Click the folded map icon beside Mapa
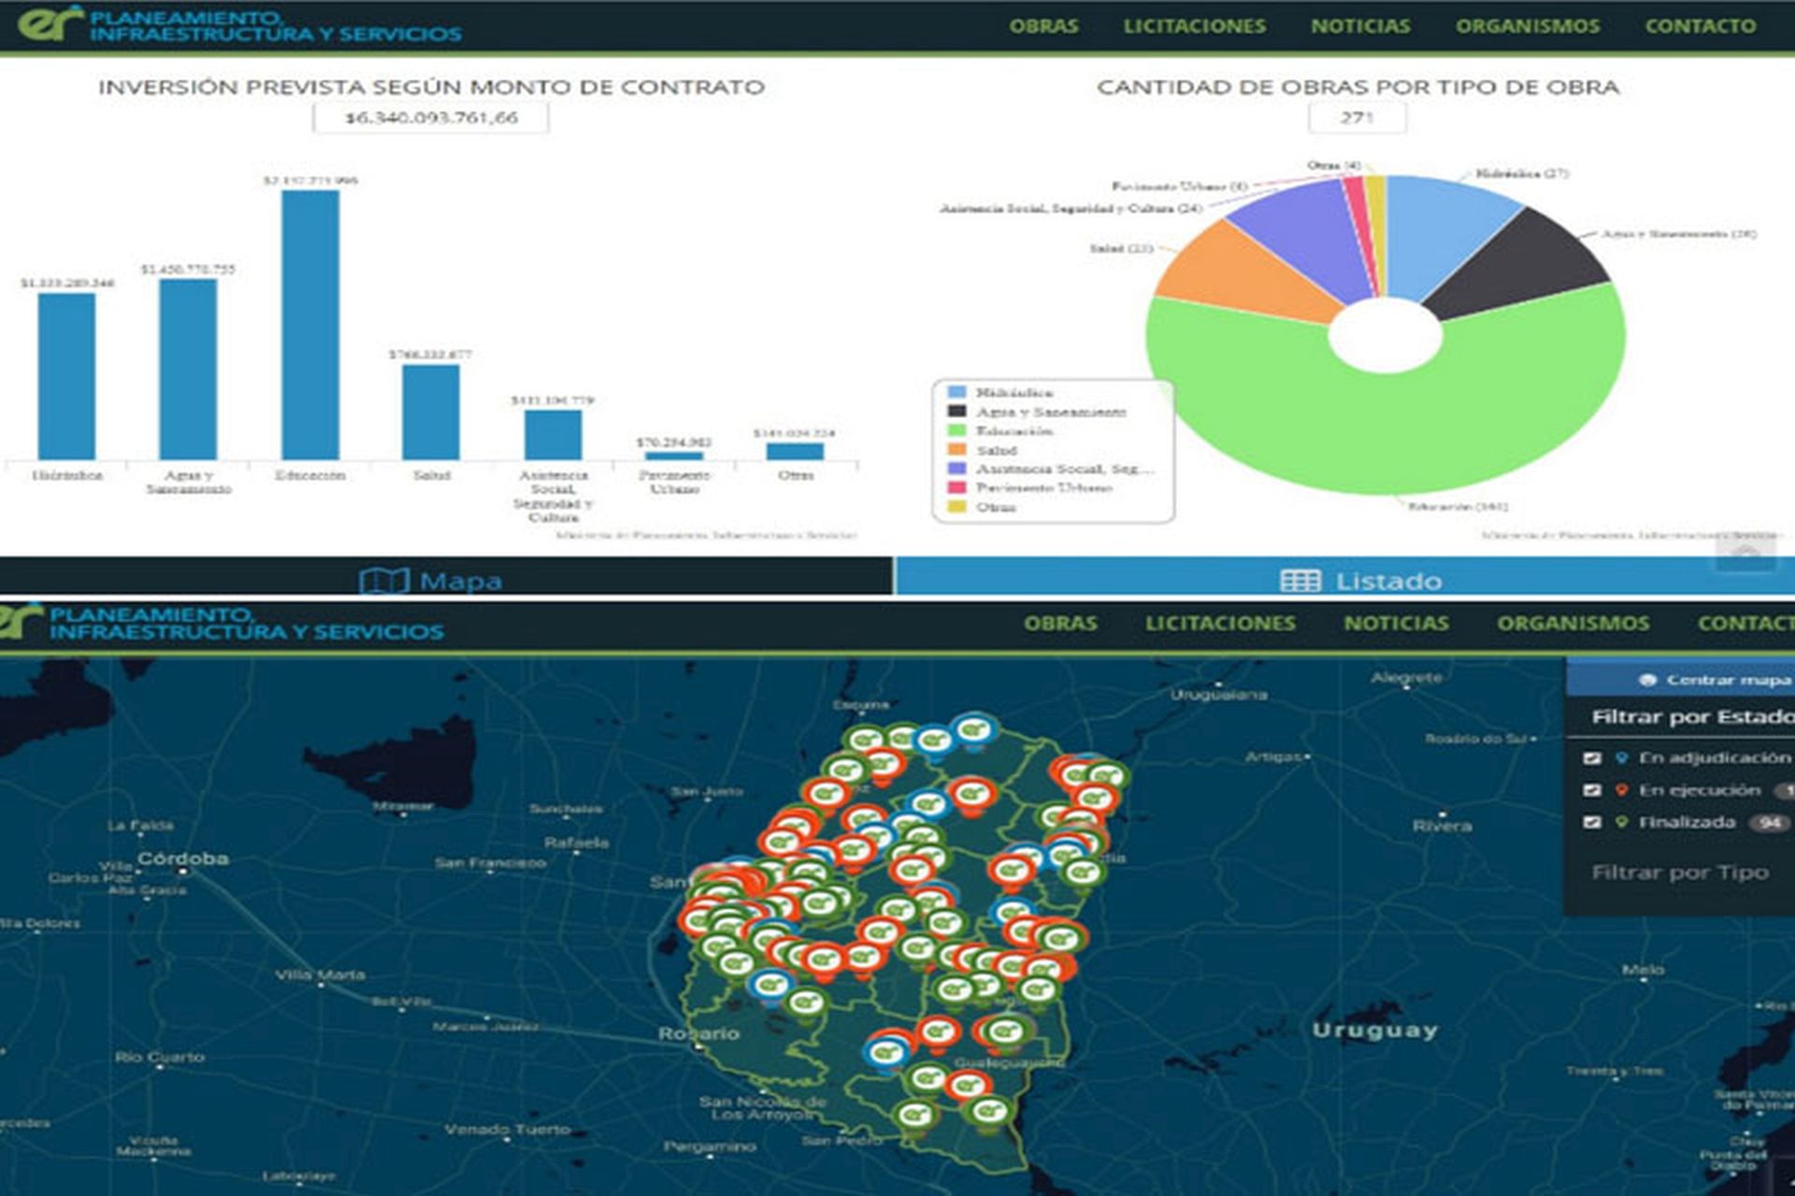The height and width of the screenshot is (1196, 1795). [383, 582]
